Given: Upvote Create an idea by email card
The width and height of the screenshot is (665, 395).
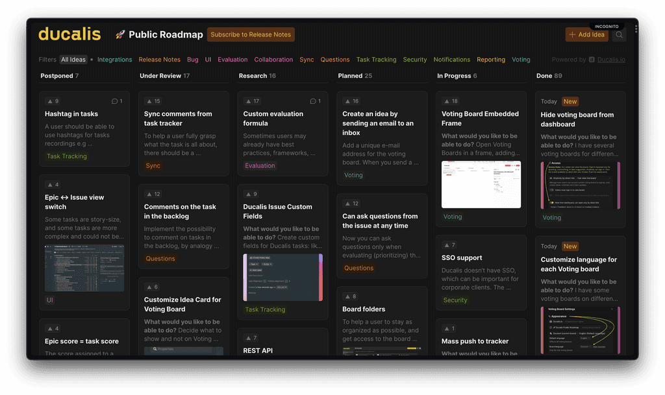Looking at the screenshot, I should 351,101.
